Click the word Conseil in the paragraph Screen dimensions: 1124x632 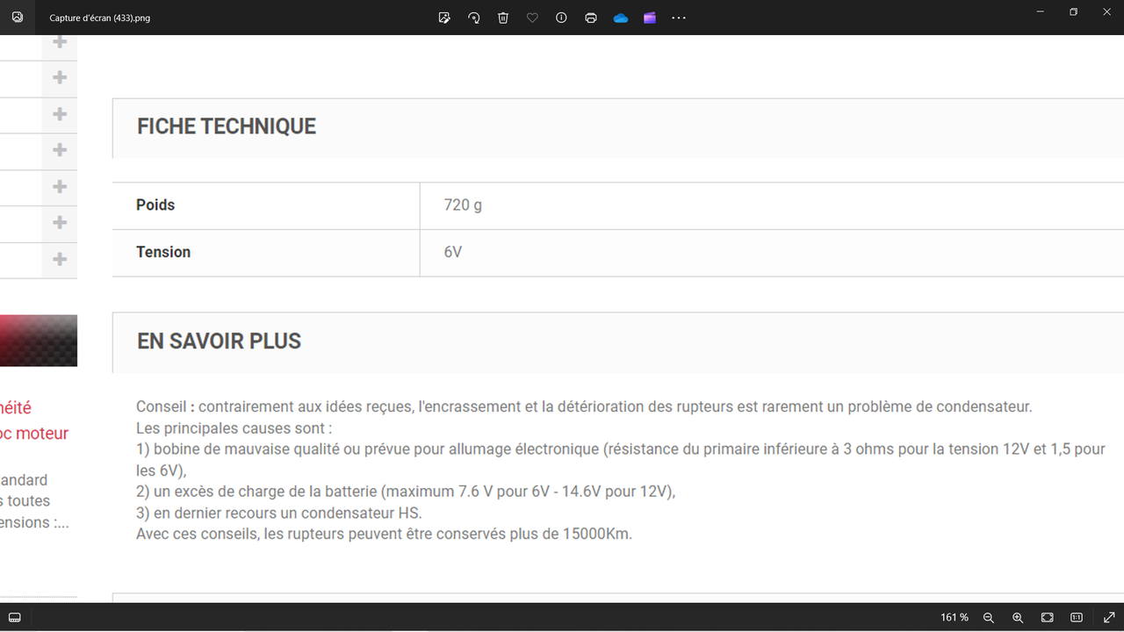pos(161,407)
